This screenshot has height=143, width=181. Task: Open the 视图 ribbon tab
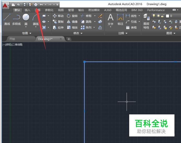[61, 10]
